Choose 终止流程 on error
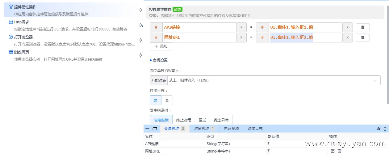Viewport: 389px width, 155px height. [184, 120]
